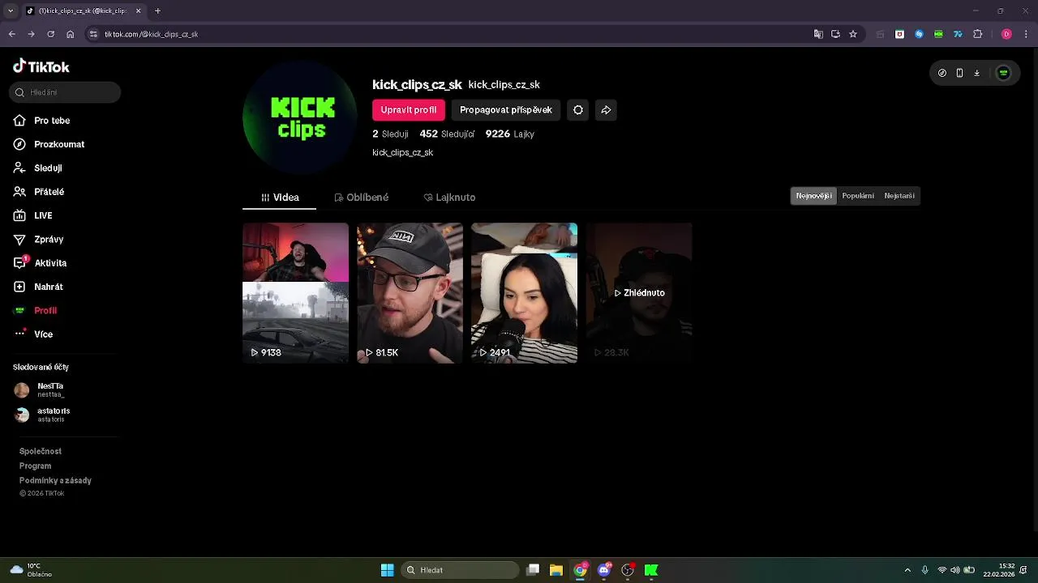Viewport: 1038px width, 583px height.
Task: Show hidden tray icons chevron
Action: tap(907, 570)
